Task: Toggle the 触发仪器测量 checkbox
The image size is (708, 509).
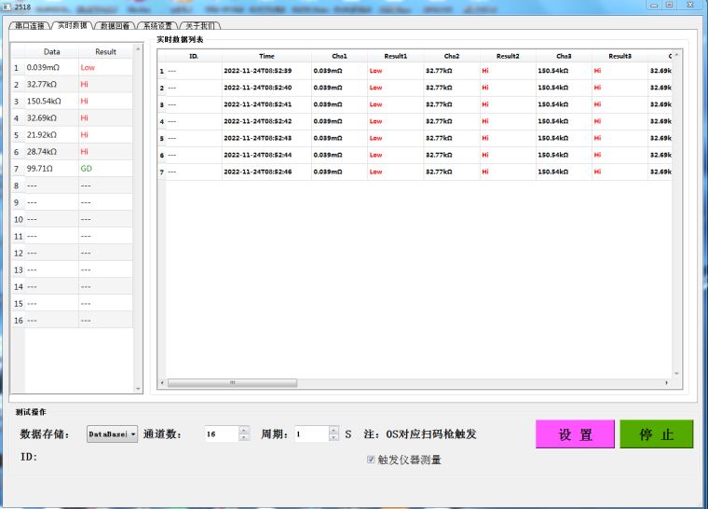Action: 372,460
